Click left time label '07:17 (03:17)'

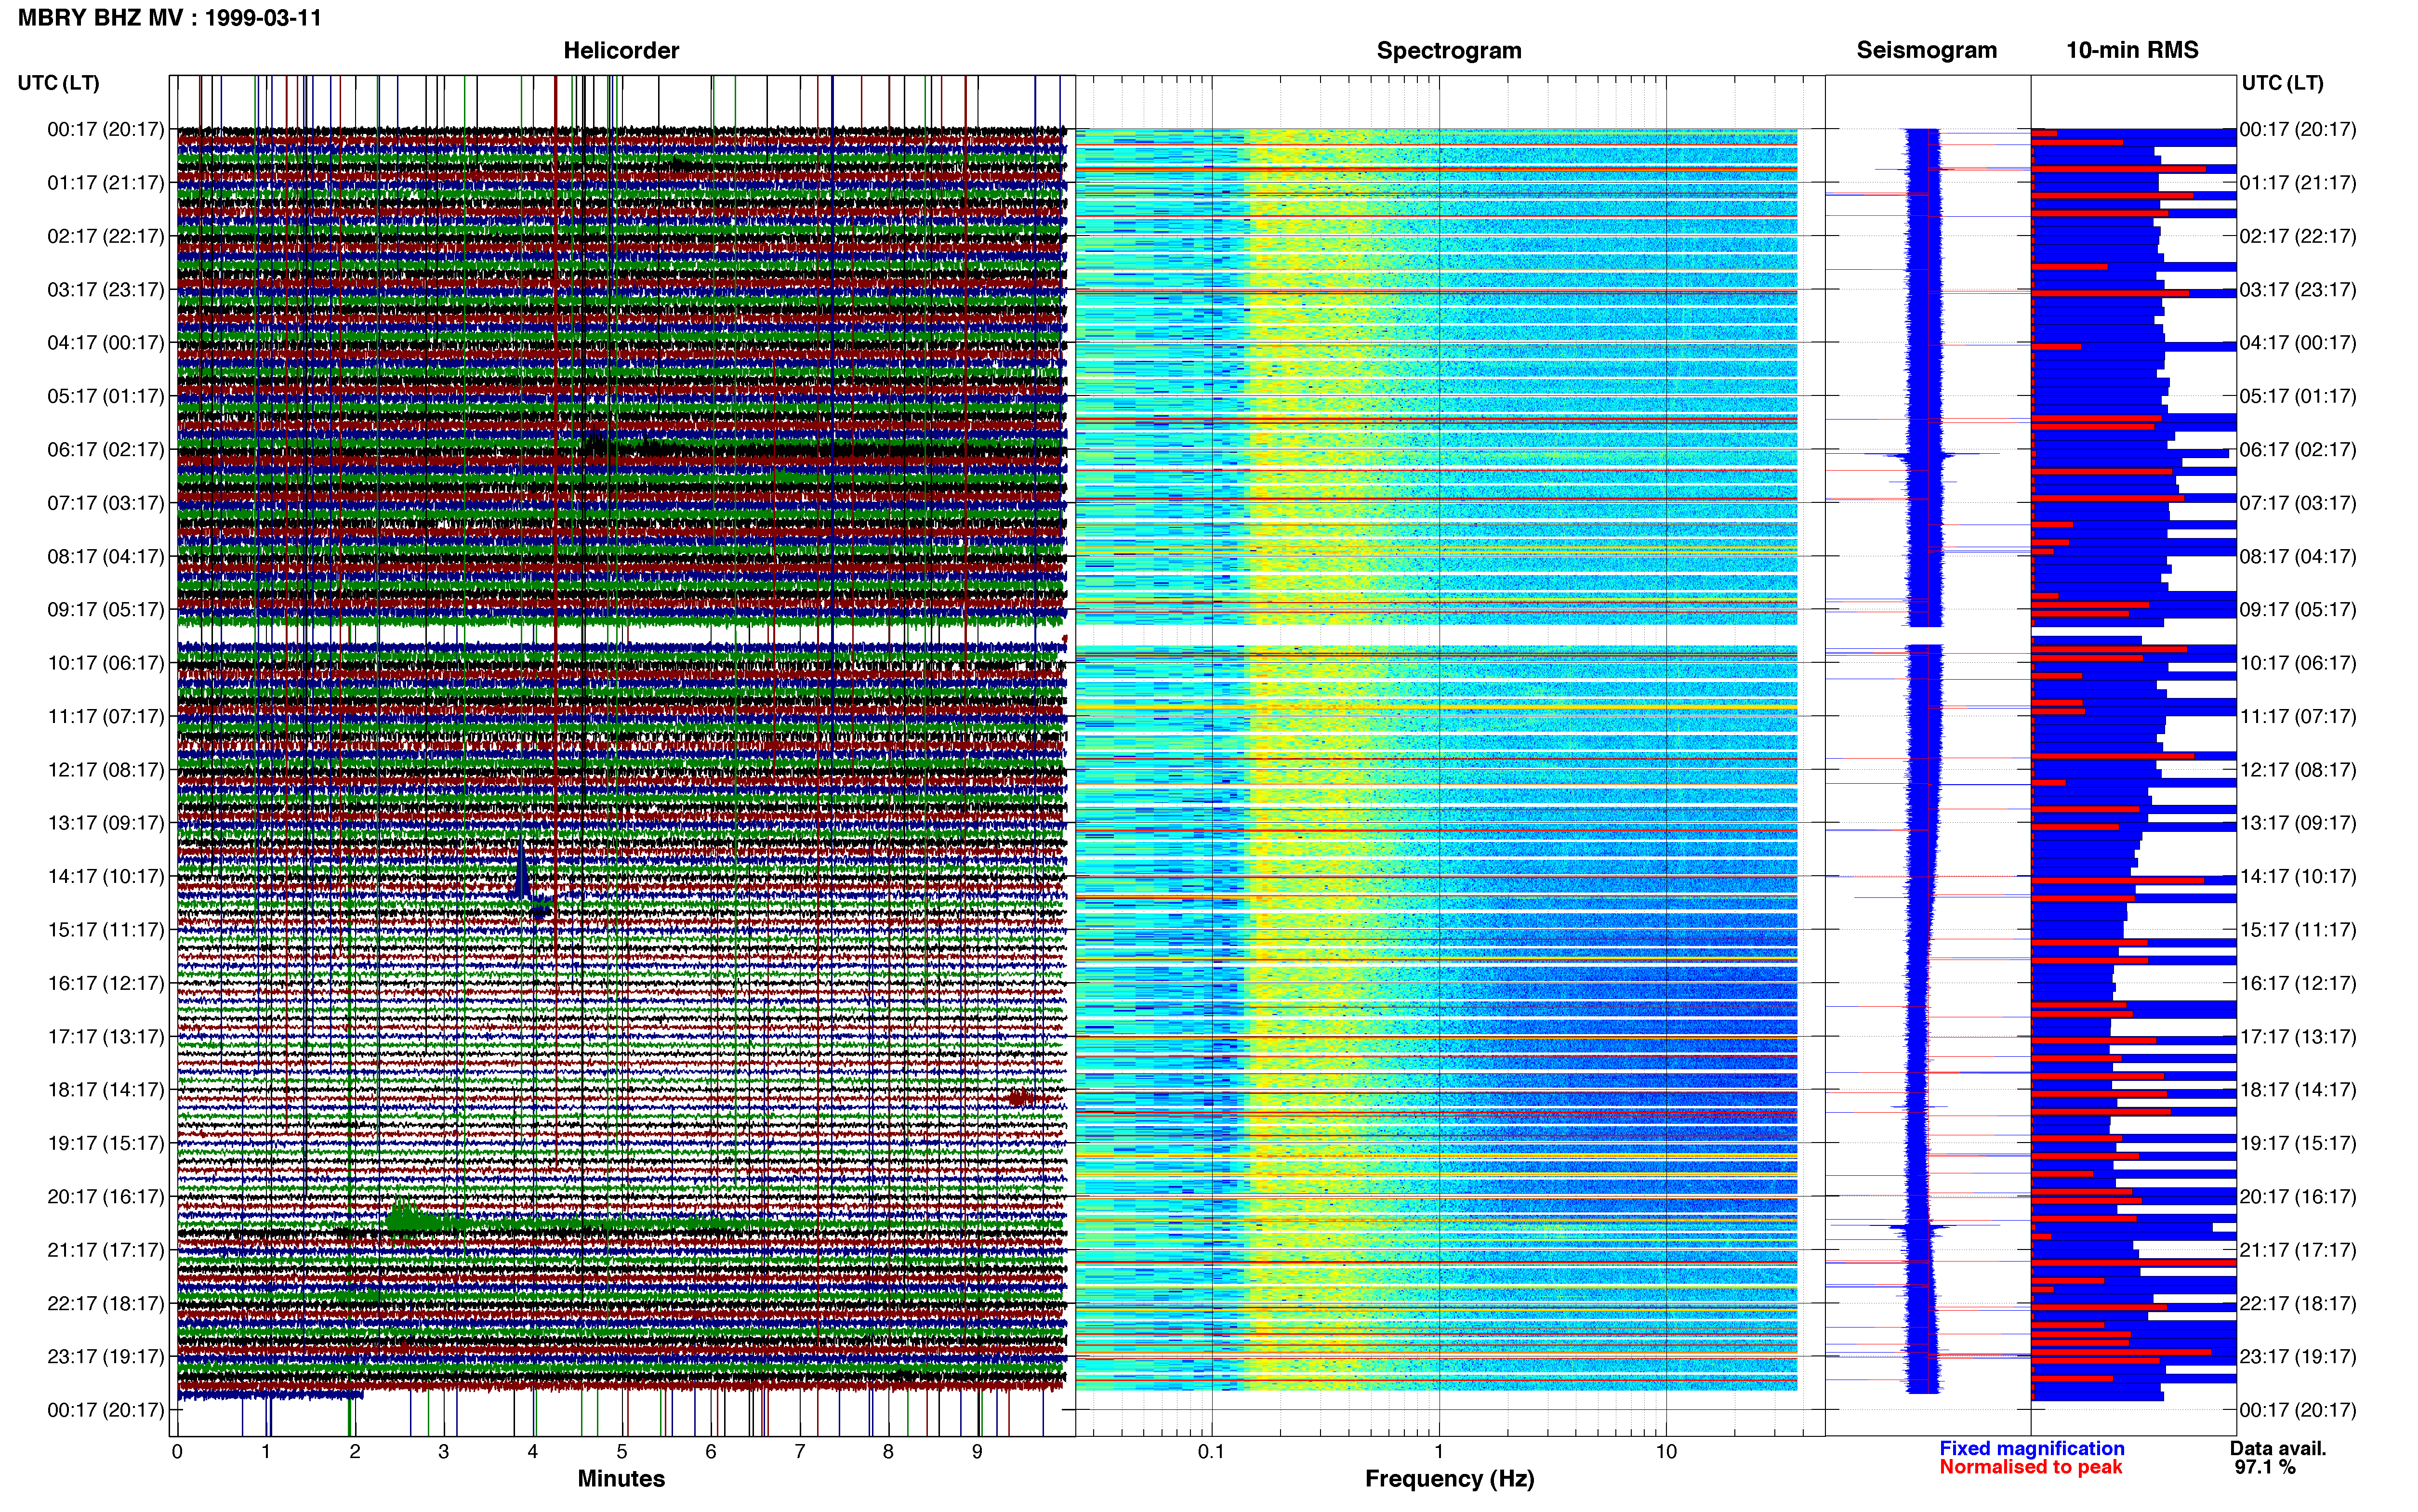[106, 503]
